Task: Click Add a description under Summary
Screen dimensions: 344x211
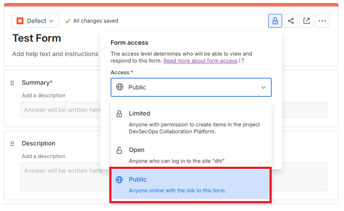Action: [x=44, y=96]
